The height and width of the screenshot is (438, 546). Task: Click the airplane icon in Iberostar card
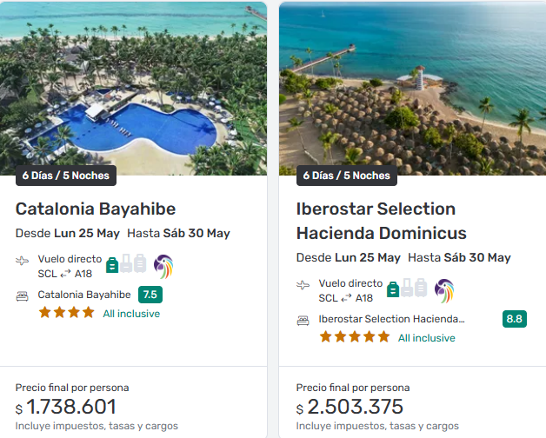(303, 285)
